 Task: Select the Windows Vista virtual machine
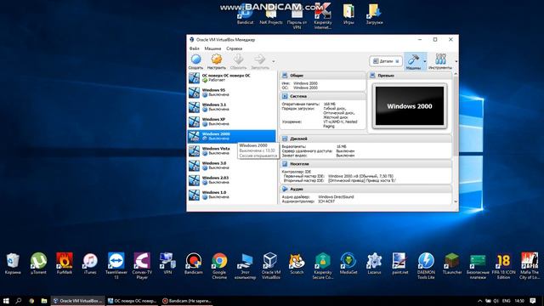pyautogui.click(x=232, y=150)
